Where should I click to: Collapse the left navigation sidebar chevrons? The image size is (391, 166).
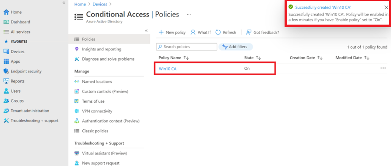[64, 2]
